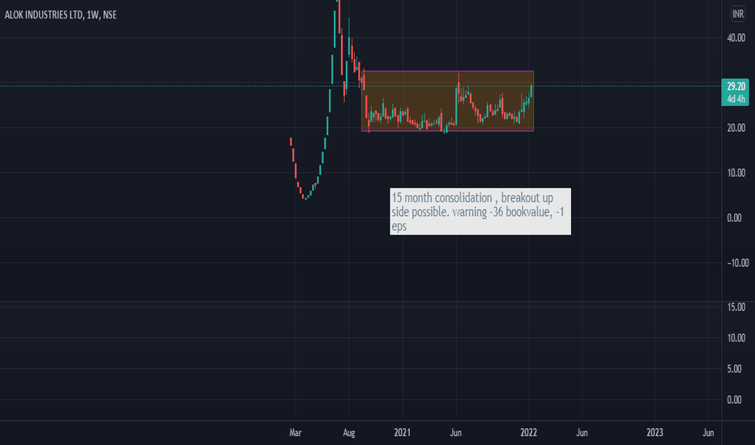This screenshot has width=755, height=445.
Task: Click the 20.00 price axis label
Action: (736, 128)
